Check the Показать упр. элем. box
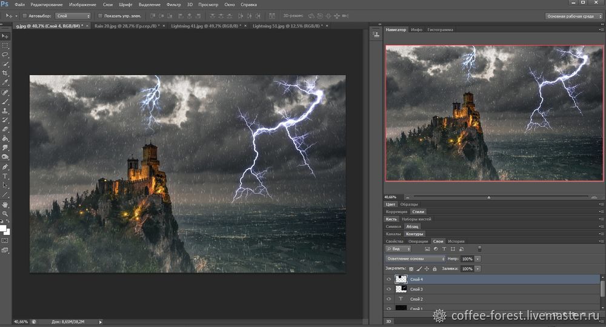This screenshot has width=606, height=327. click(x=100, y=16)
